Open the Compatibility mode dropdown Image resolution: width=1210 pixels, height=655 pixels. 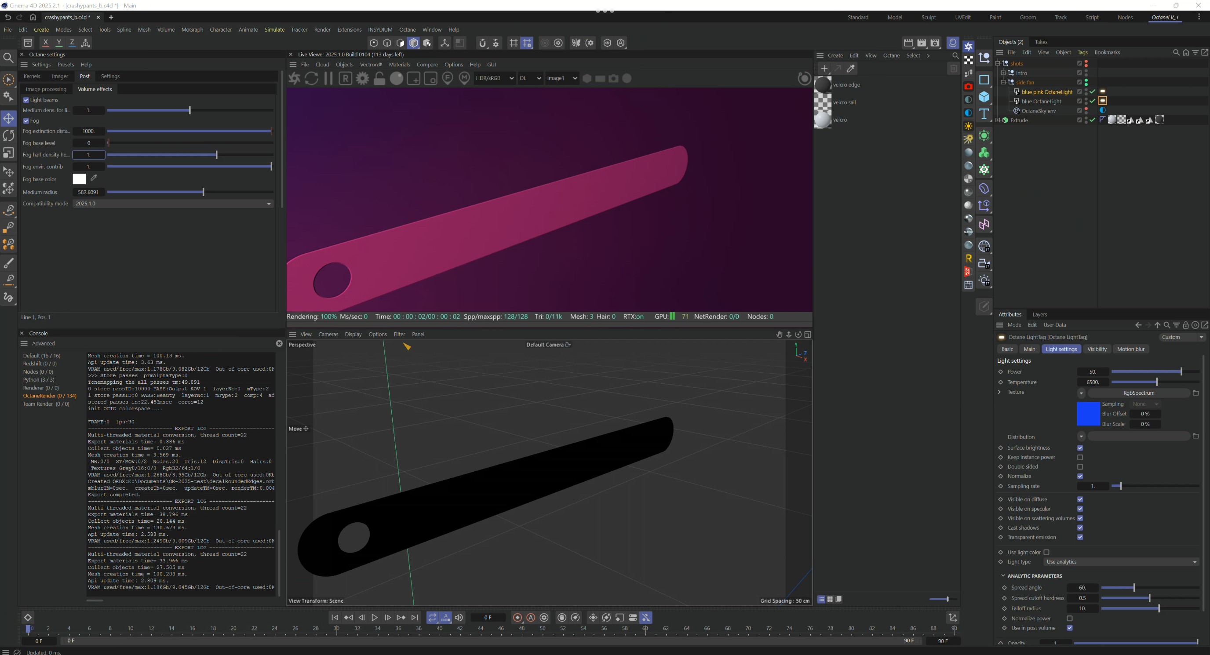tap(173, 203)
